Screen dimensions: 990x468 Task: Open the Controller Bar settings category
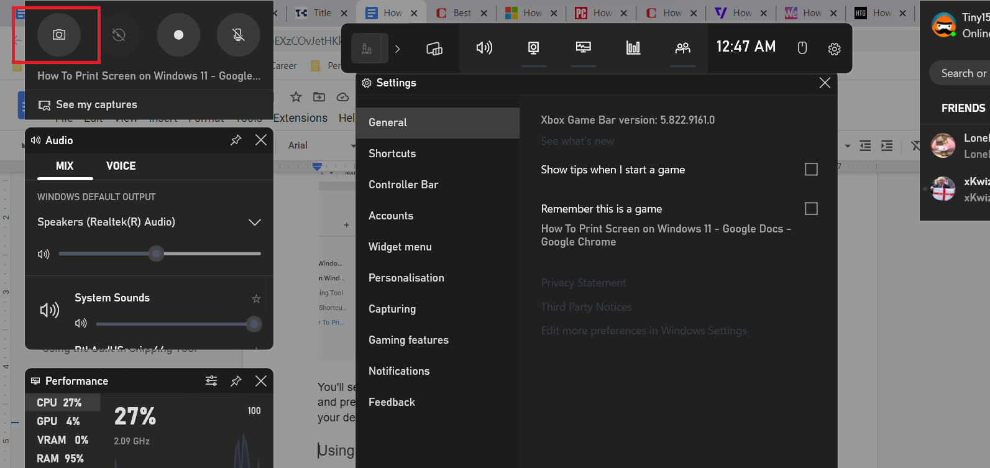[x=438, y=185]
